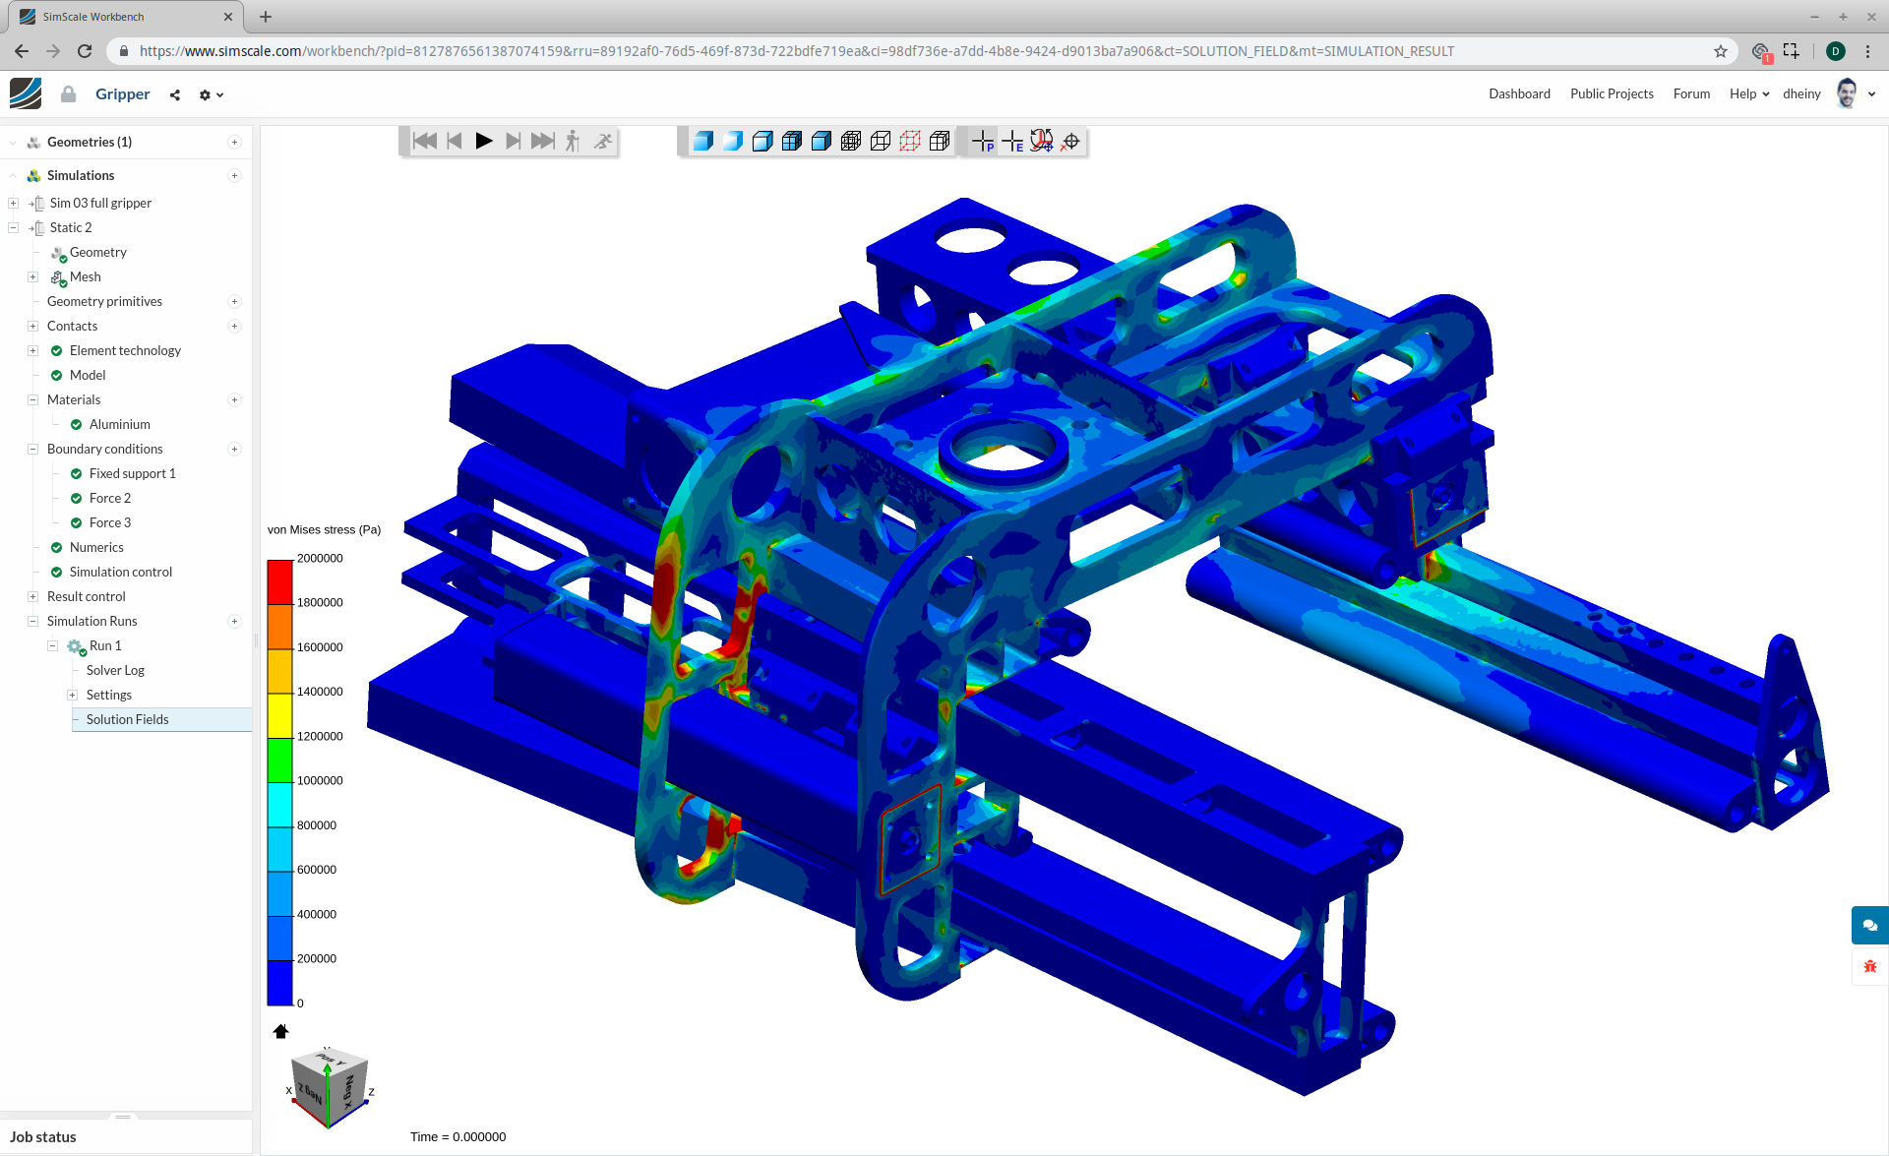Activate the probe element (E) tool
The image size is (1889, 1156).
(x=1012, y=141)
